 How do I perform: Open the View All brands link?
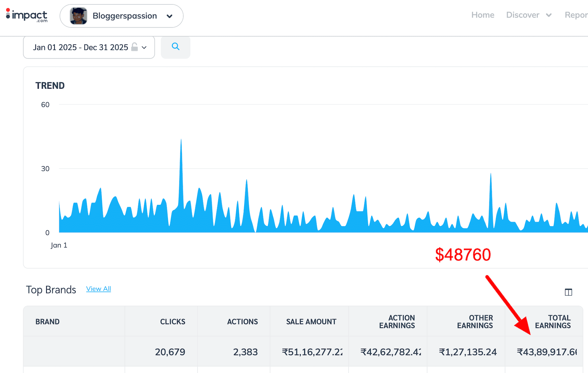pyautogui.click(x=98, y=289)
